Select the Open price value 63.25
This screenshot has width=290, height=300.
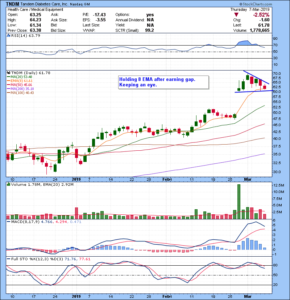coord(35,15)
